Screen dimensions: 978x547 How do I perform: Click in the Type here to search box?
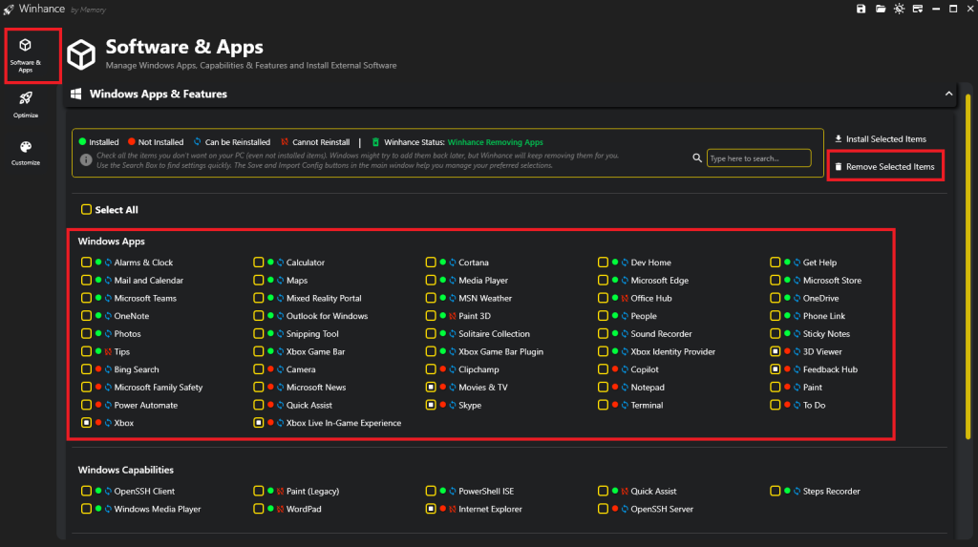coord(758,158)
